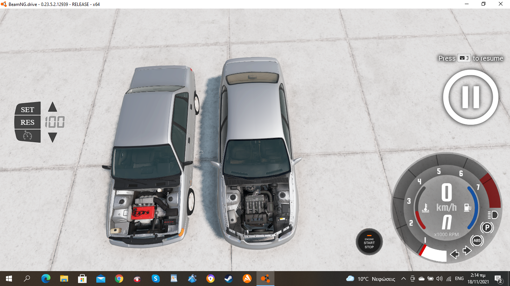Open the Mail app from taskbar
The height and width of the screenshot is (286, 510).
coord(100,279)
